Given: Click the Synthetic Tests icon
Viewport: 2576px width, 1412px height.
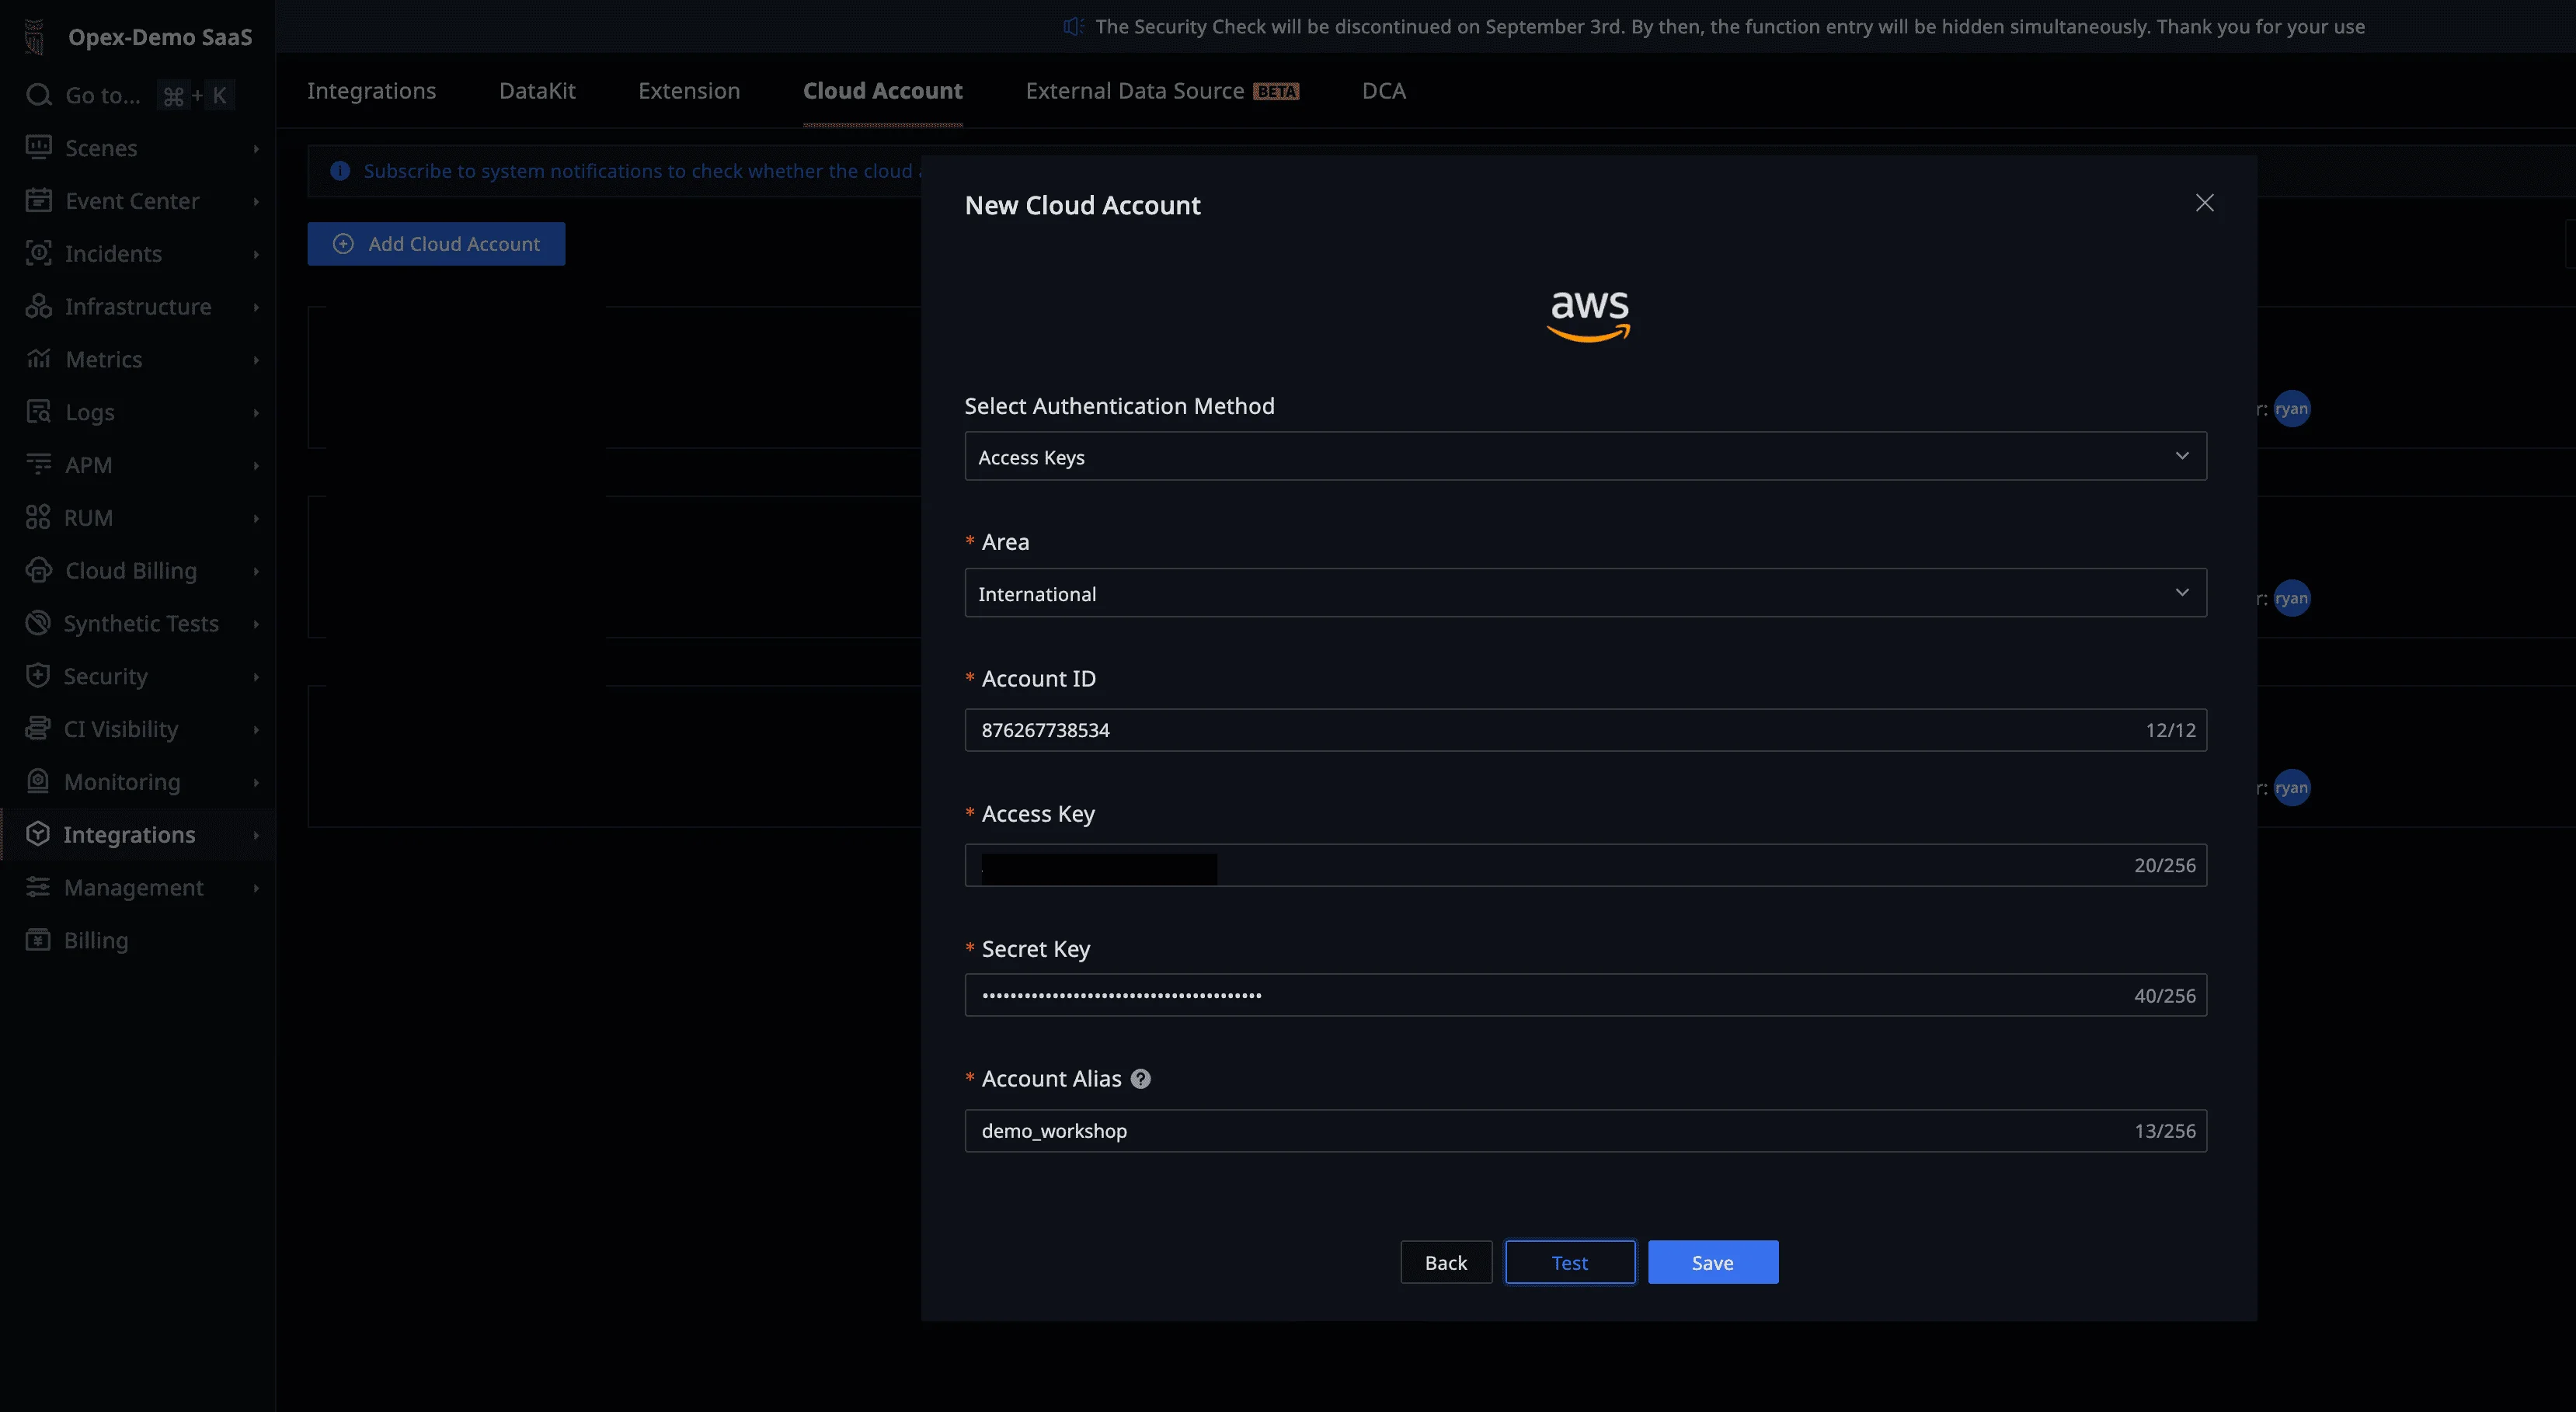Looking at the screenshot, I should (38, 623).
